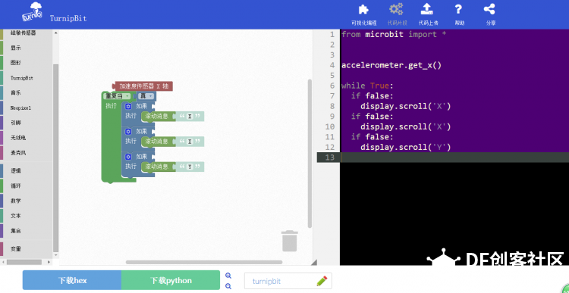569x293 pixels.
Task: Click the 'Y' text field in the string block
Action: pyautogui.click(x=190, y=167)
